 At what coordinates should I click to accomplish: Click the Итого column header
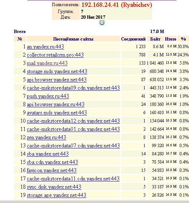[x=170, y=39]
